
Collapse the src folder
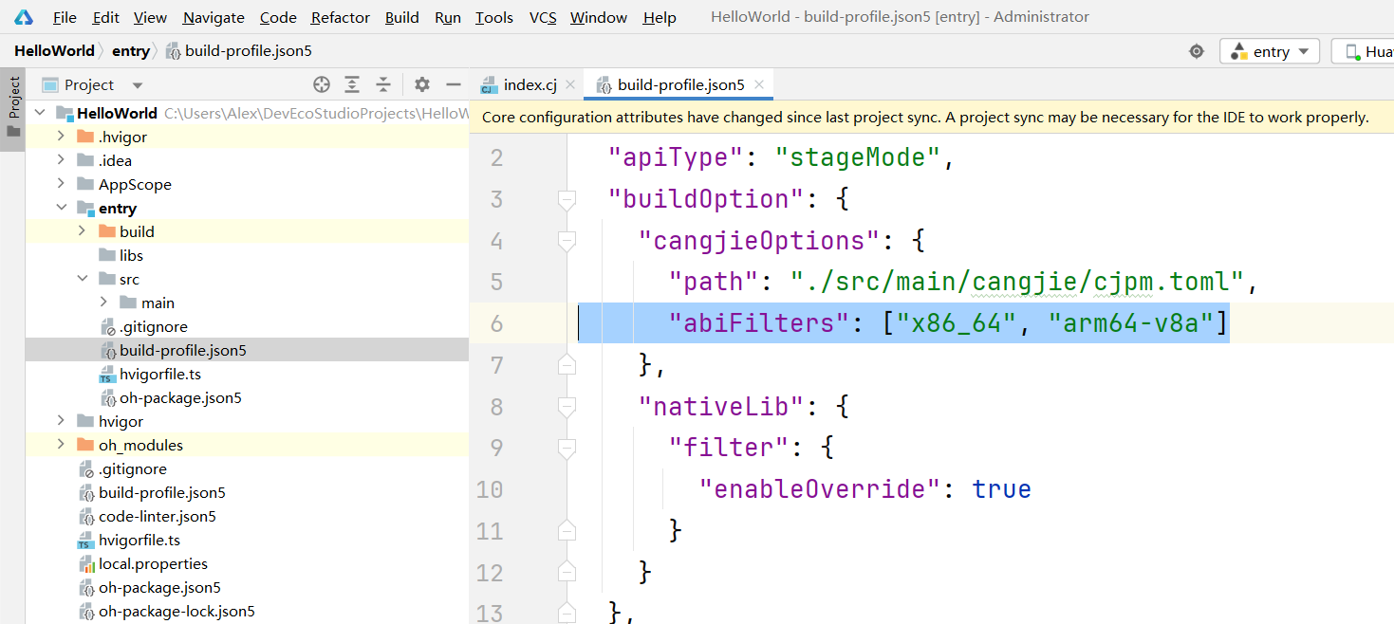click(82, 279)
